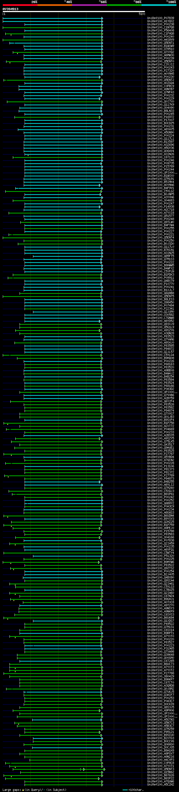
Task: Select the UniRef100_Q7NFA3 label
Action: (161, 92)
